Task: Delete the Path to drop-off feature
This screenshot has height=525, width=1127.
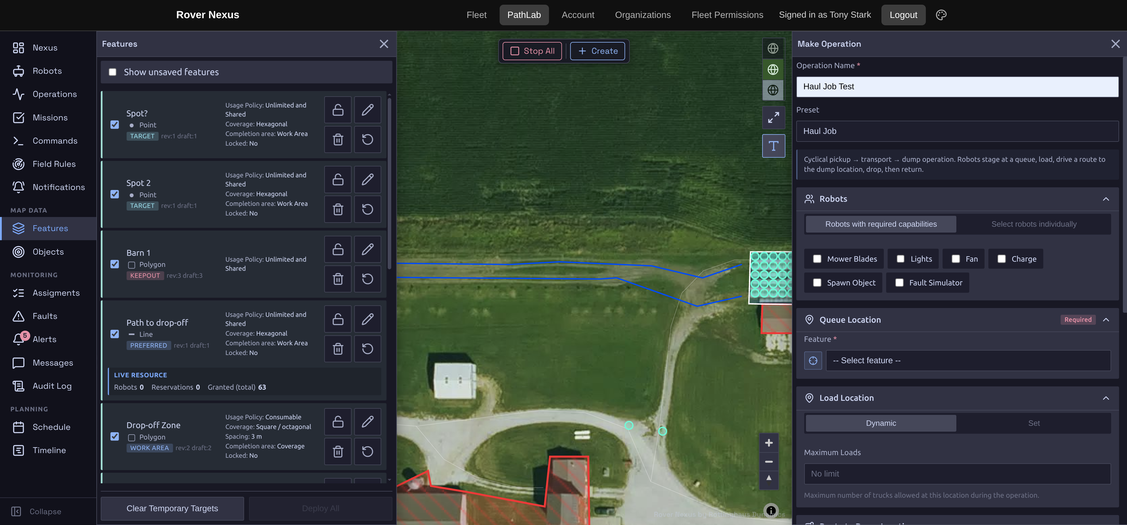Action: (x=338, y=349)
